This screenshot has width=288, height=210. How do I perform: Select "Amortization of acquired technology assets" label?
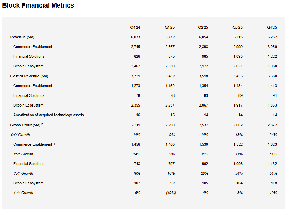click(x=49, y=115)
